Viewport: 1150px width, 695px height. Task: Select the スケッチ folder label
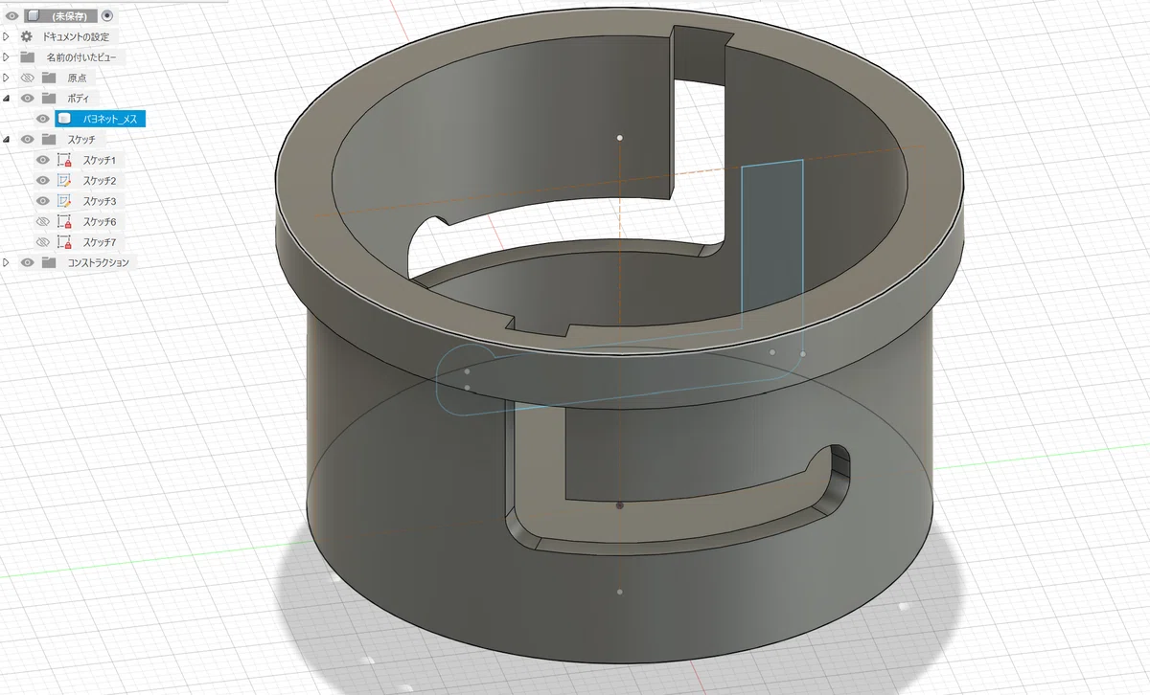pyautogui.click(x=81, y=139)
